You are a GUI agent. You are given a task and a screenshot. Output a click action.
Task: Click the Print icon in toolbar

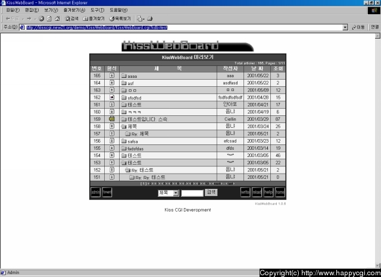[150, 18]
